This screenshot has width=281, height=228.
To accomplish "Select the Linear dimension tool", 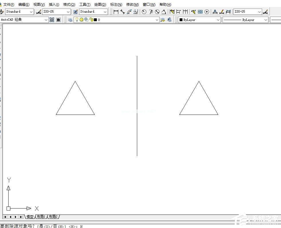I will (116, 12).
